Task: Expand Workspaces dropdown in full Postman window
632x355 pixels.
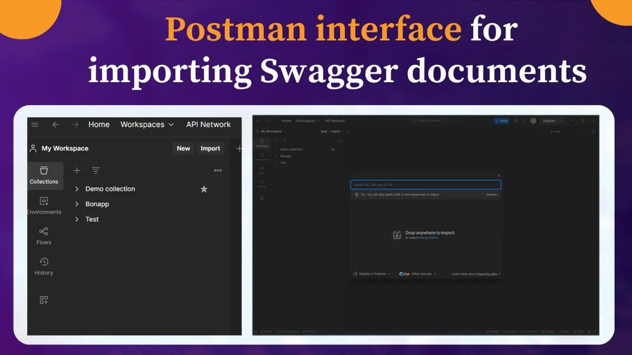Action: pos(308,121)
